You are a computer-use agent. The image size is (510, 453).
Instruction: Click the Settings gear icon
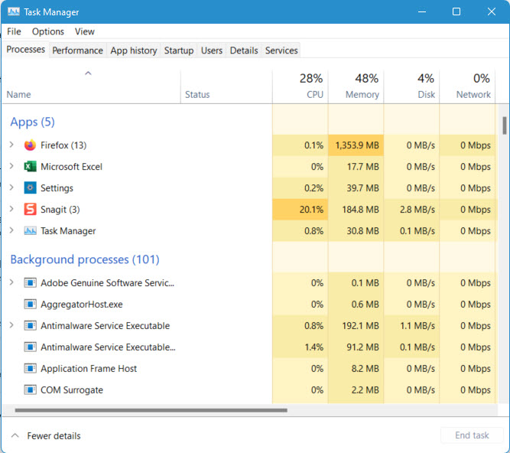coord(31,187)
